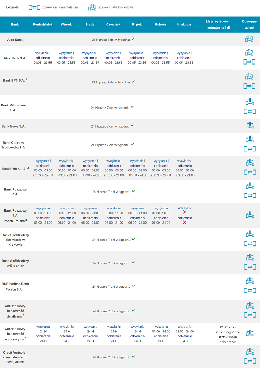Click the 'Aion Bank' name cell

(x=15, y=40)
